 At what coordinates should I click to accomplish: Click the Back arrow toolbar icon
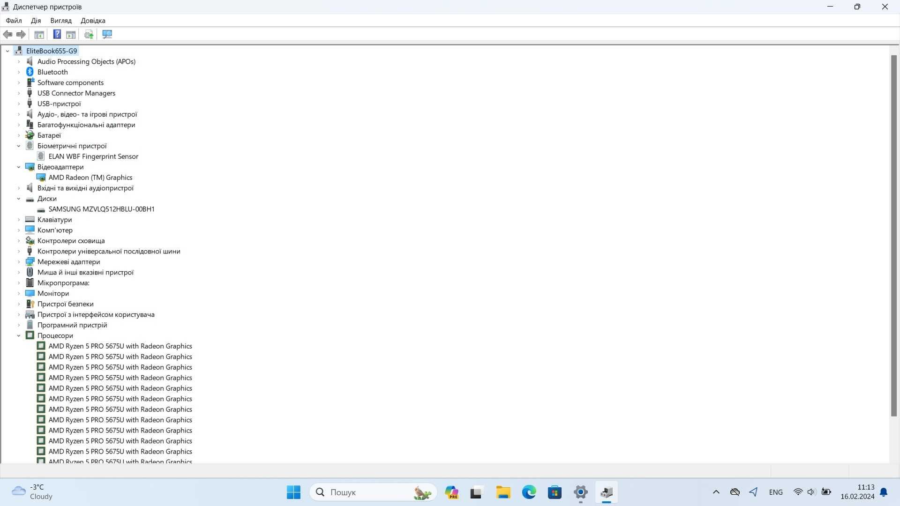7,34
